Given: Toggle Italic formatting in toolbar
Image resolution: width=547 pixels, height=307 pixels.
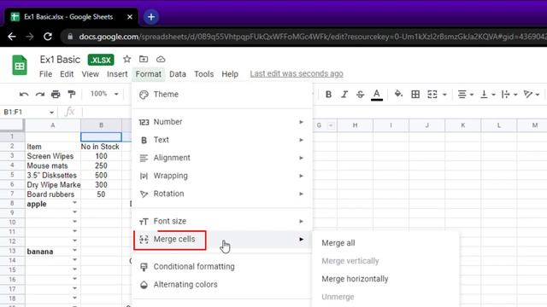Looking at the screenshot, I should 344,95.
